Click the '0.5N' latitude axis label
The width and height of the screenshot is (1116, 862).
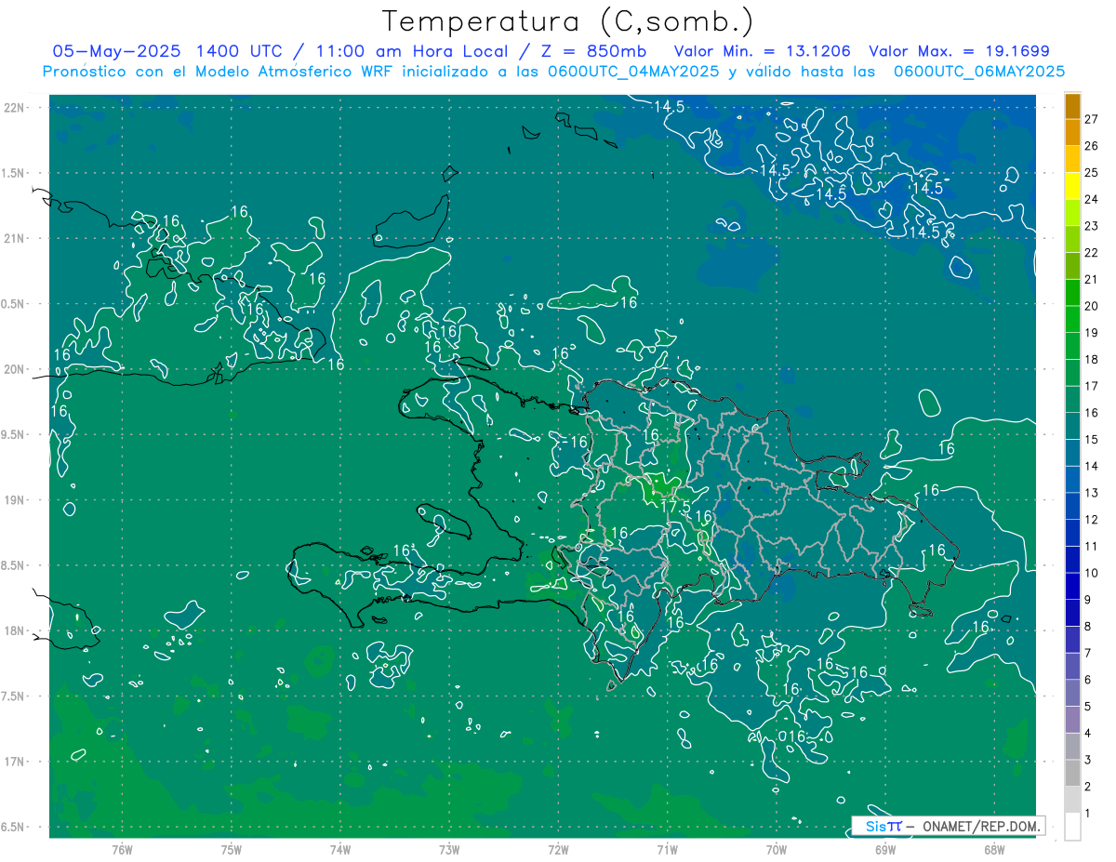pos(14,304)
